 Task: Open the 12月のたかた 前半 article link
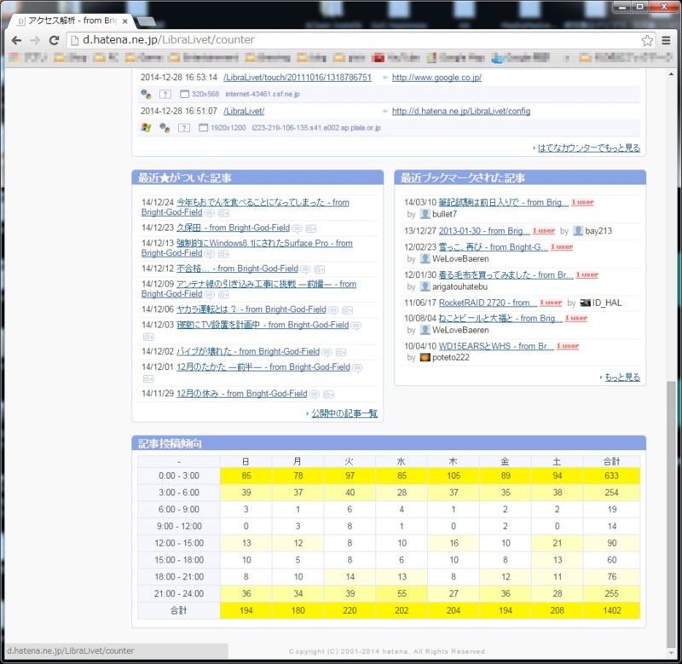coord(263,367)
